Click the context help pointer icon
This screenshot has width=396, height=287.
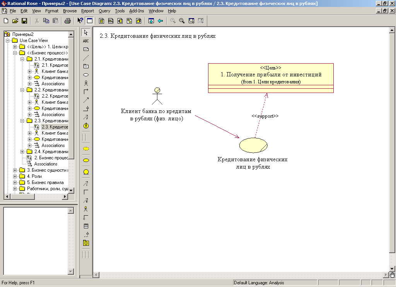pyautogui.click(x=80, y=21)
